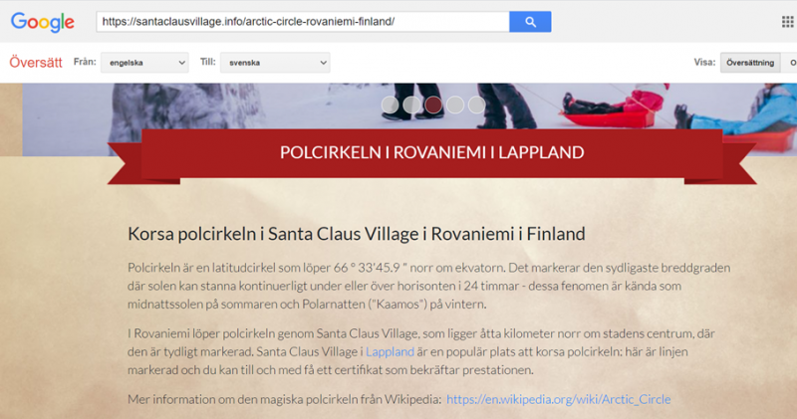Click paragraph starting 'I Rovaniemi löper polcirkeln'

(x=421, y=351)
